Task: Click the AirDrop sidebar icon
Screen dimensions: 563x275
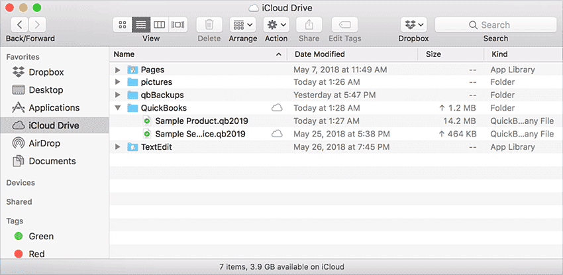Action: click(19, 143)
